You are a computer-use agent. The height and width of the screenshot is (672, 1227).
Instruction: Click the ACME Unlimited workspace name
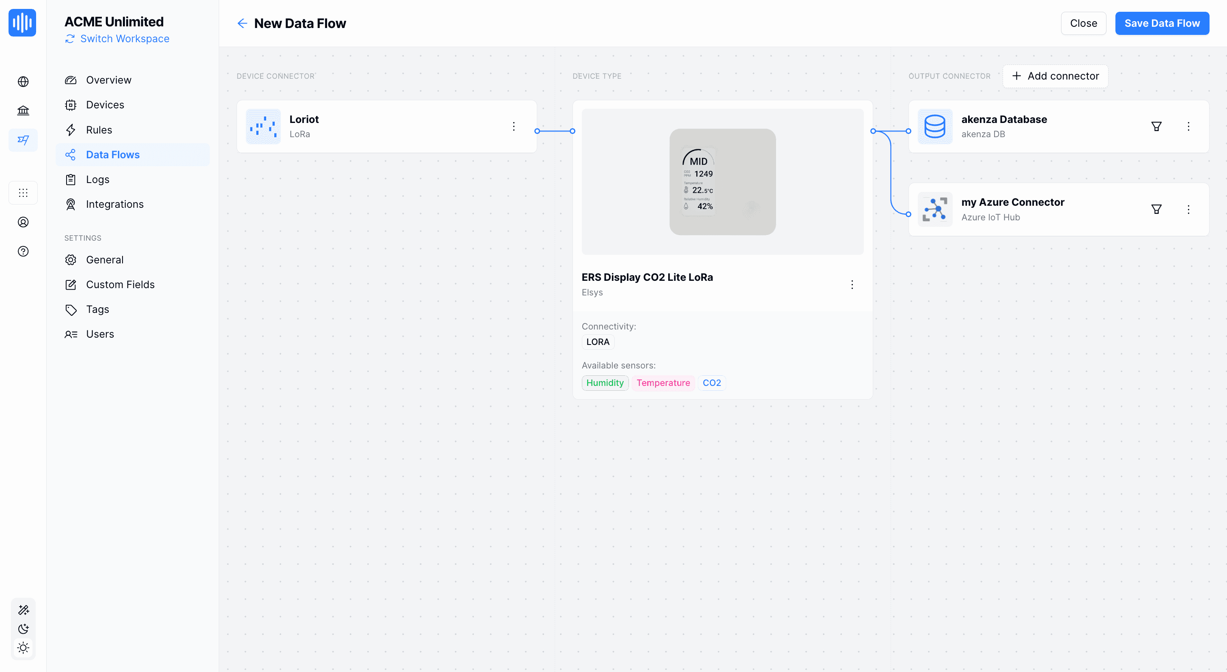pyautogui.click(x=114, y=22)
